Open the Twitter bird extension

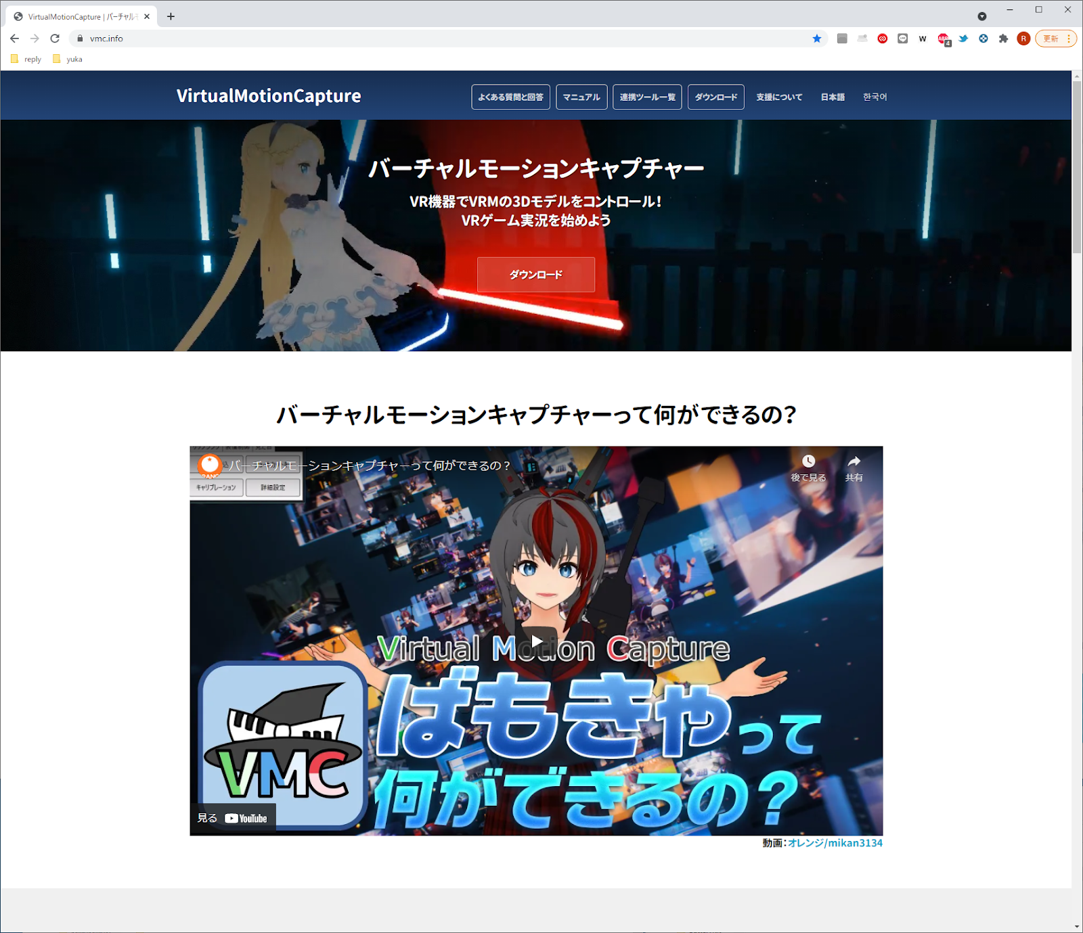pyautogui.click(x=963, y=39)
